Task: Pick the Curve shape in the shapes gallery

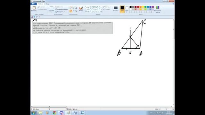Action: (x=88, y=7)
